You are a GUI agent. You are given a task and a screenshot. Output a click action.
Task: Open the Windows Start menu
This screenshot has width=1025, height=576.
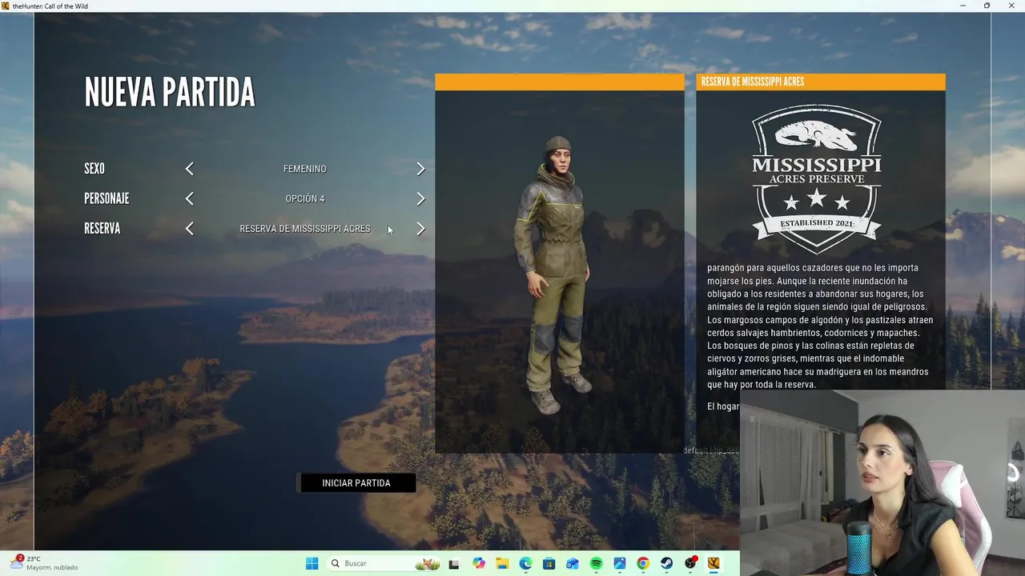312,563
